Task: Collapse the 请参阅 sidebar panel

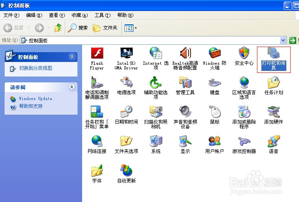Action: click(72, 87)
